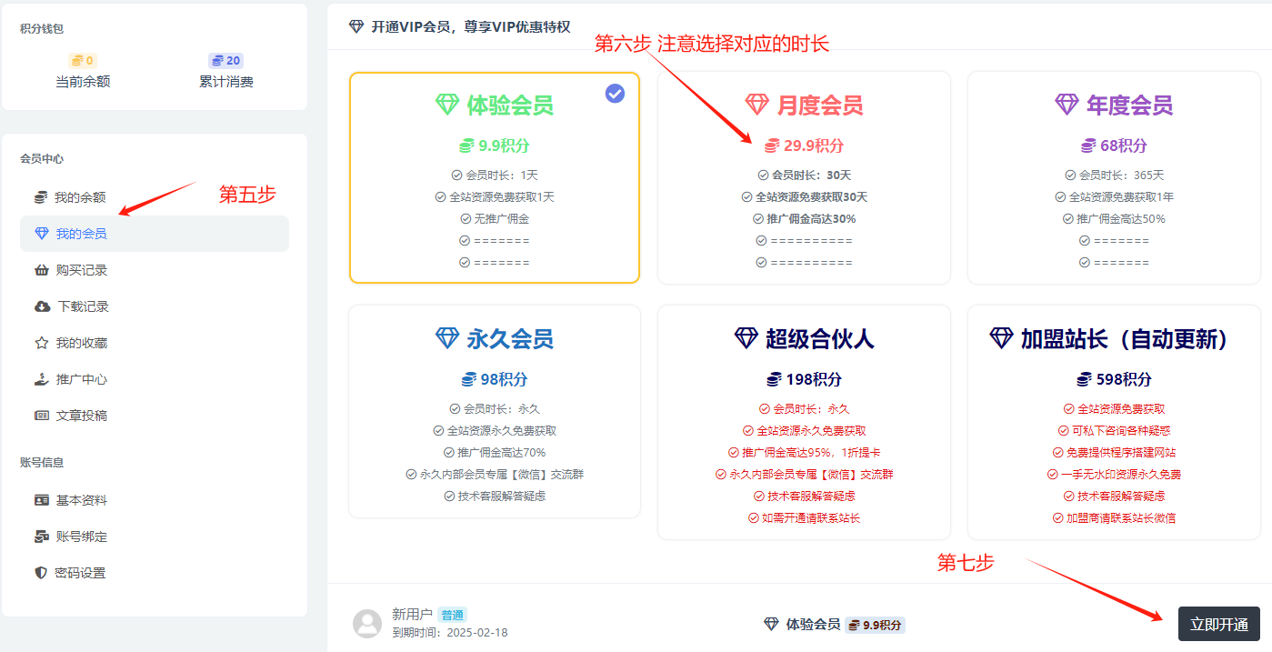Click the ID card icon beside 基本资料
Screen dimensions: 1272x652
41,500
